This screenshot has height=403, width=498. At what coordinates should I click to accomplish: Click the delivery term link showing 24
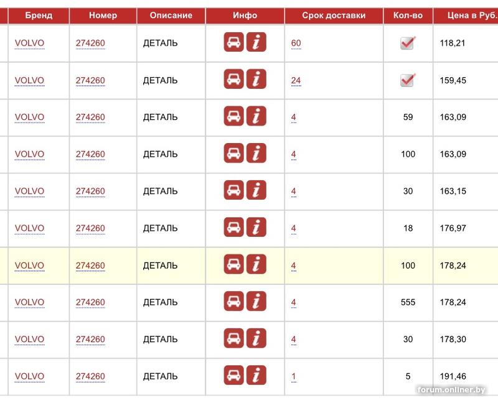(x=296, y=80)
